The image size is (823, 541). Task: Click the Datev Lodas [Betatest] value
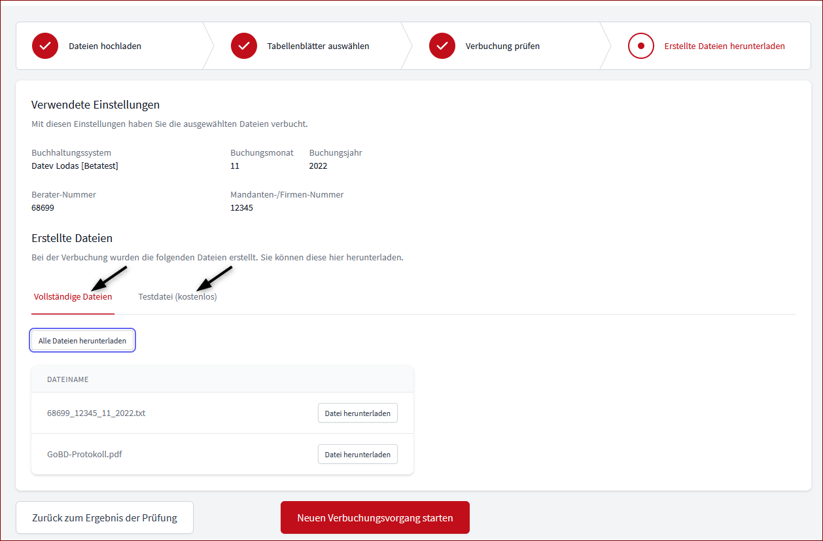click(x=75, y=166)
